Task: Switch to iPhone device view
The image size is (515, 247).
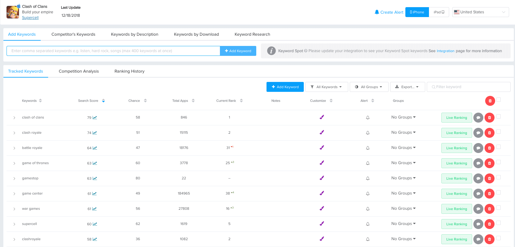Action: [417, 12]
